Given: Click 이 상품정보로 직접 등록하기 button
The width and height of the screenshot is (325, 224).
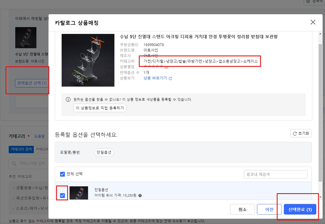Looking at the screenshot, I should tap(100, 108).
